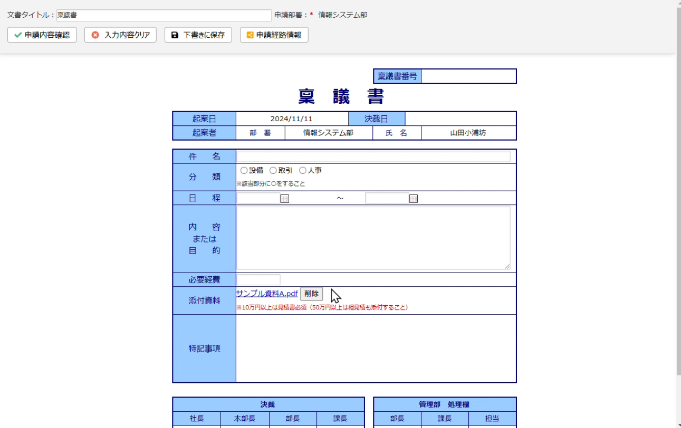Viewport: 681px width, 428px height.
Task: Click the start date input field
Action: pos(258,198)
